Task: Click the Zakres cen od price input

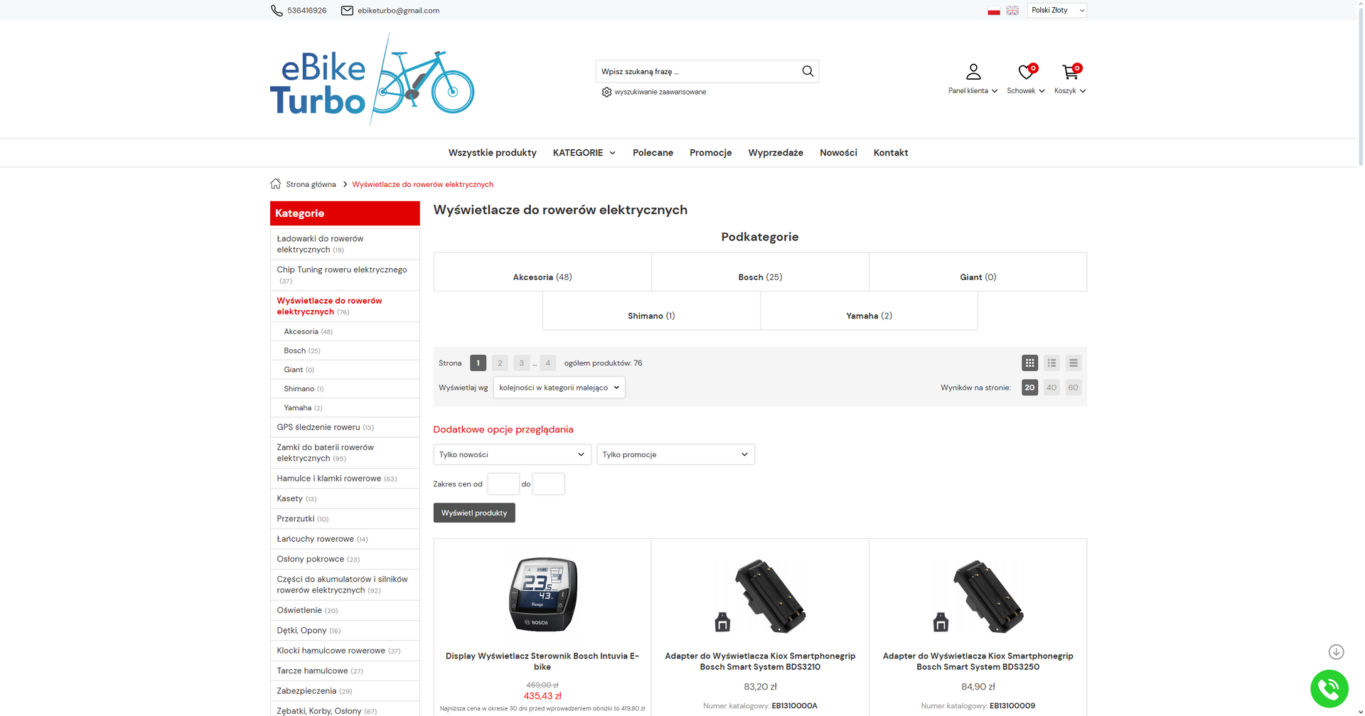Action: tap(503, 483)
